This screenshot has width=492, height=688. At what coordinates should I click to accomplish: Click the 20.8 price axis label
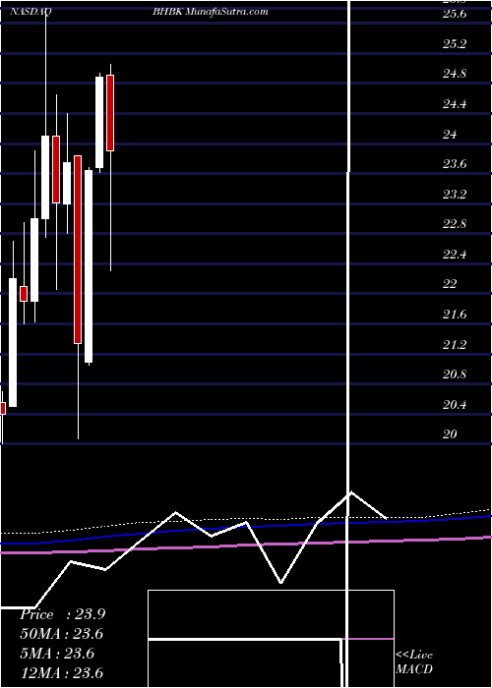click(455, 374)
